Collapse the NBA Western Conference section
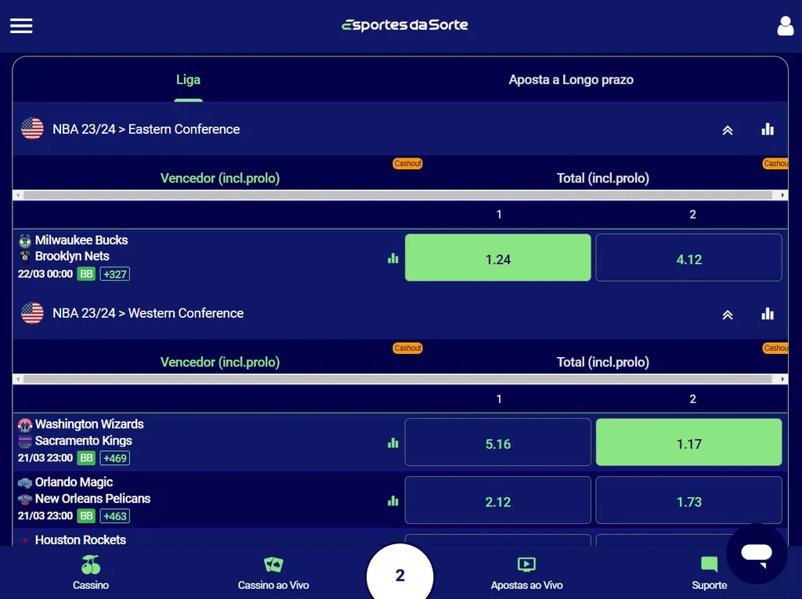Image resolution: width=802 pixels, height=599 pixels. pos(728,315)
